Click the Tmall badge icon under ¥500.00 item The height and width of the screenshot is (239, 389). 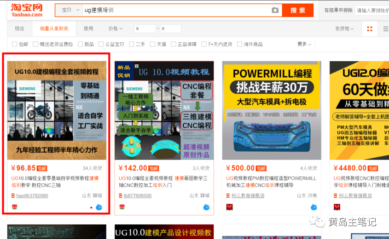click(229, 207)
